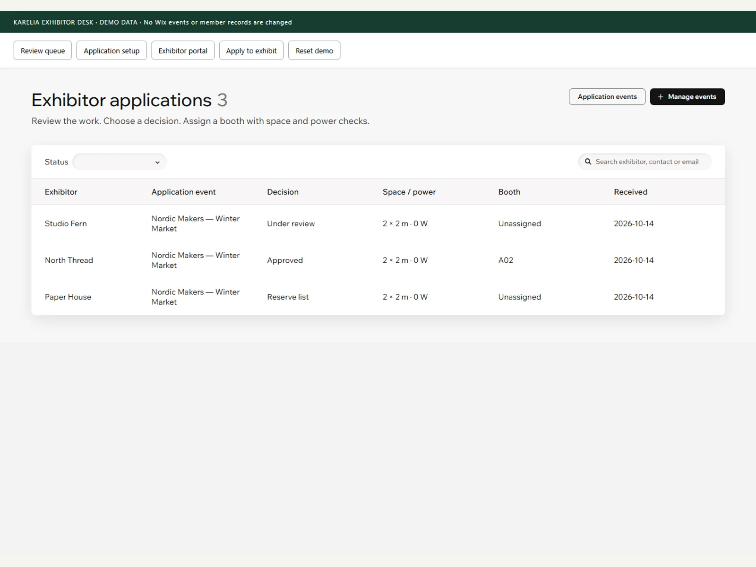Click the Booth column header
Image resolution: width=756 pixels, height=567 pixels.
(509, 192)
